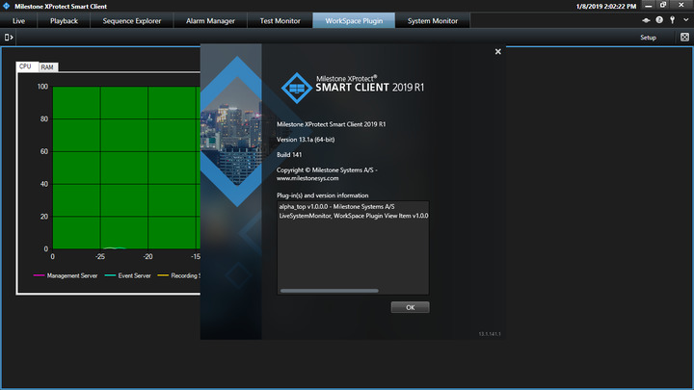Toggle full screen mode icon
Image resolution: width=694 pixels, height=390 pixels.
pyautogui.click(x=683, y=38)
